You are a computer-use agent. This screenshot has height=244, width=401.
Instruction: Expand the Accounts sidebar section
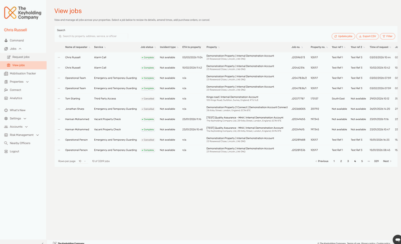point(27,127)
